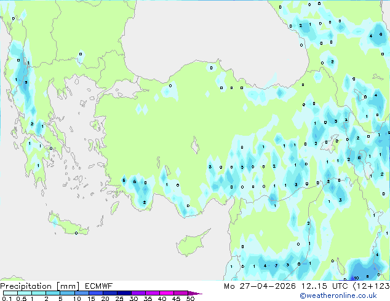
Task: Choose the 2 to 5 mm legend swatch
Action: [x=53, y=293]
